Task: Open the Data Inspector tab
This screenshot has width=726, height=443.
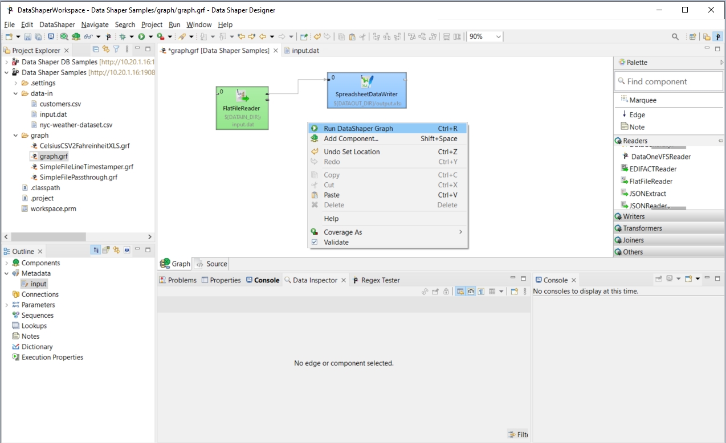Action: coord(311,280)
